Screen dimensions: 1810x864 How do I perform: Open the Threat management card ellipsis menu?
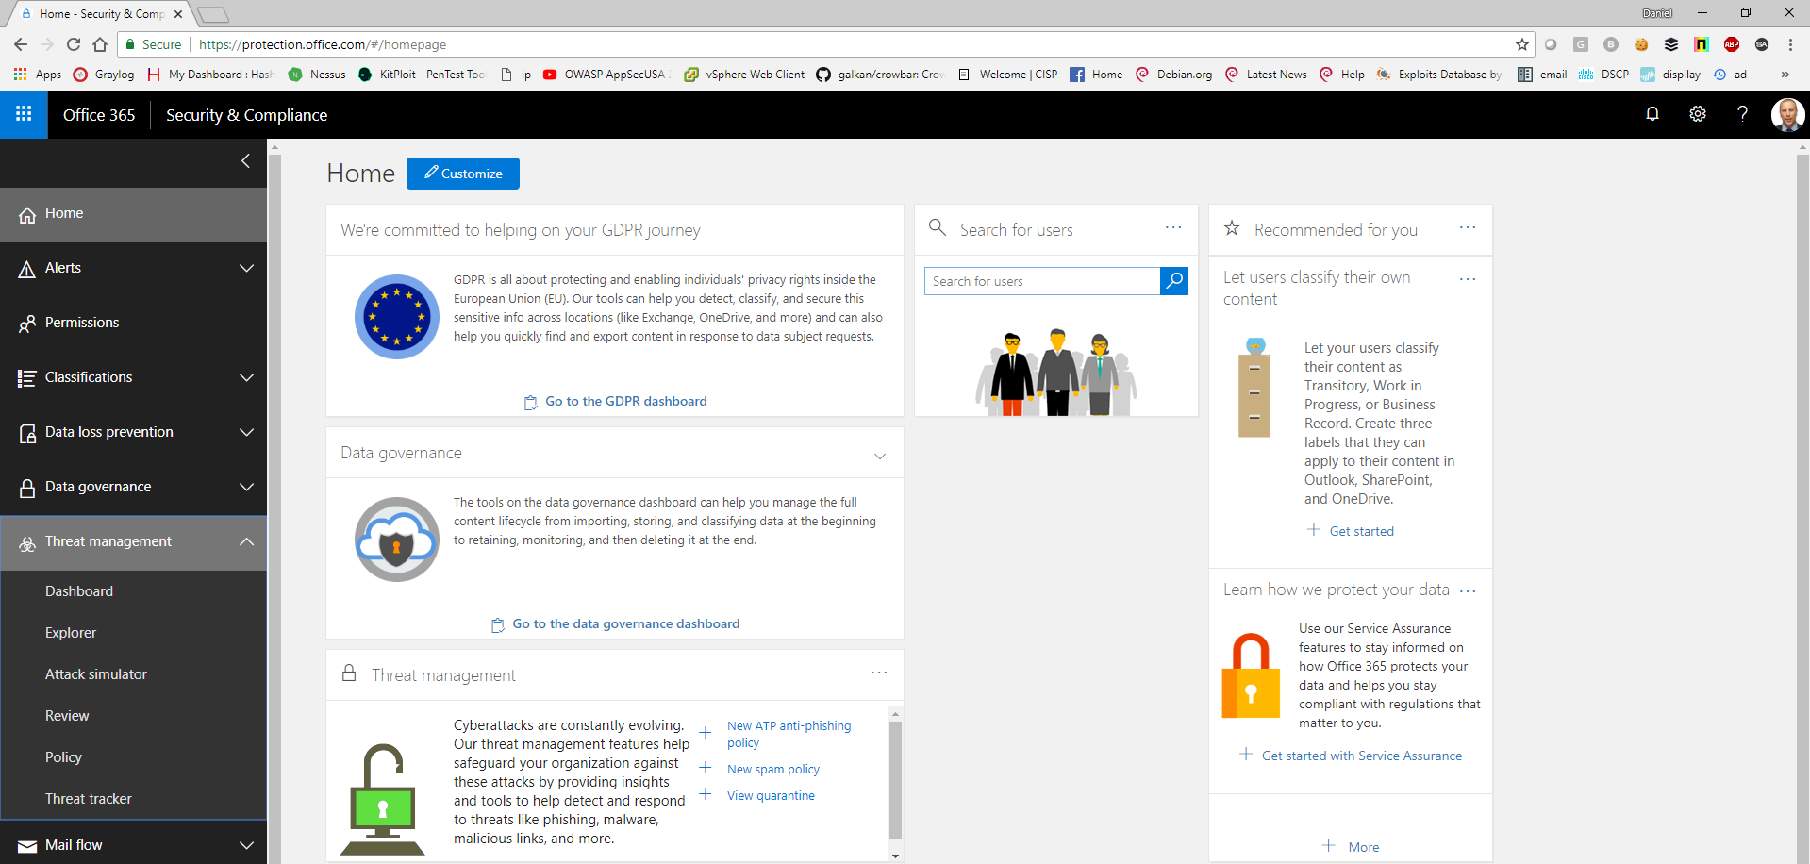pos(878,673)
